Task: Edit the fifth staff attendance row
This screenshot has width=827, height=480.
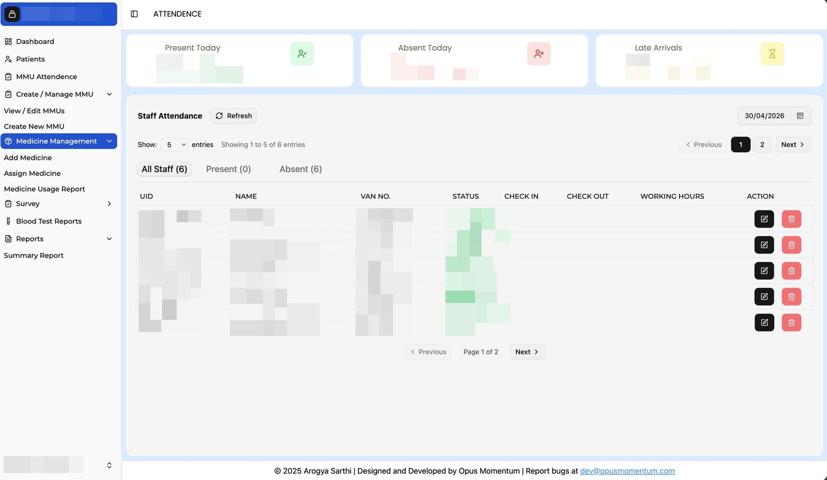Action: coord(764,322)
